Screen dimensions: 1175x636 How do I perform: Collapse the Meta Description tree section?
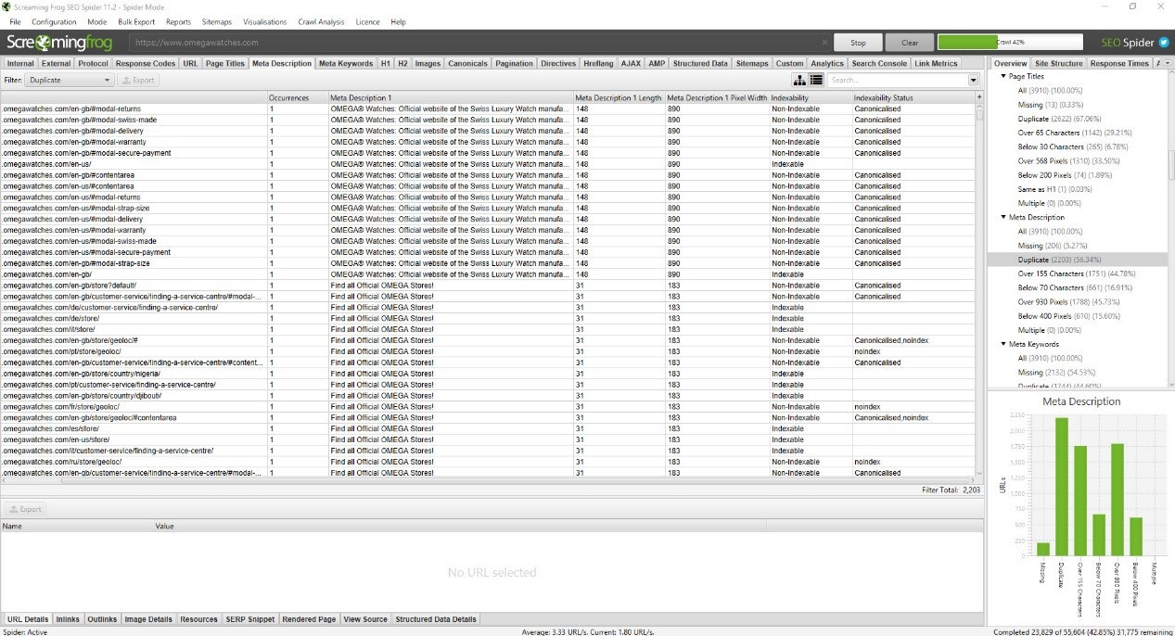click(1003, 218)
